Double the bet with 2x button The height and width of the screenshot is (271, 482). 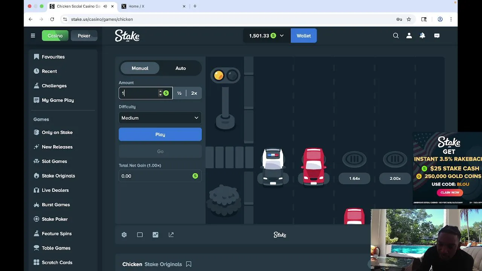[194, 93]
